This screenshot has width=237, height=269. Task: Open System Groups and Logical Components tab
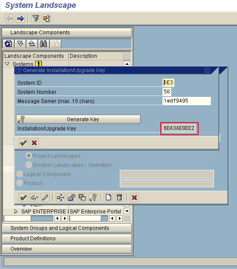(x=67, y=228)
